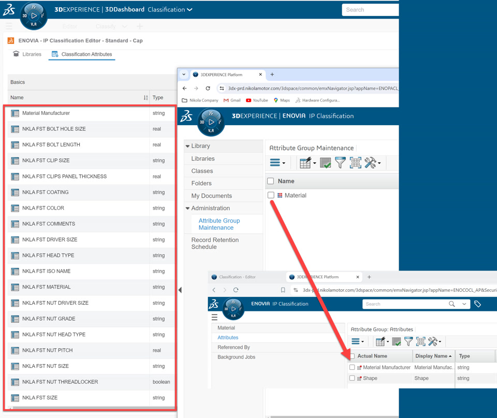Open Libraries in the Library menu
Screen dimensions: 497x418
point(203,159)
